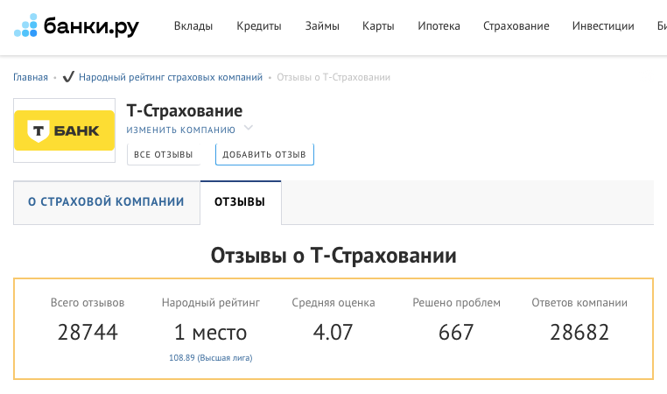Click the Ответов компании label
This screenshot has width=667, height=394.
coord(579,303)
